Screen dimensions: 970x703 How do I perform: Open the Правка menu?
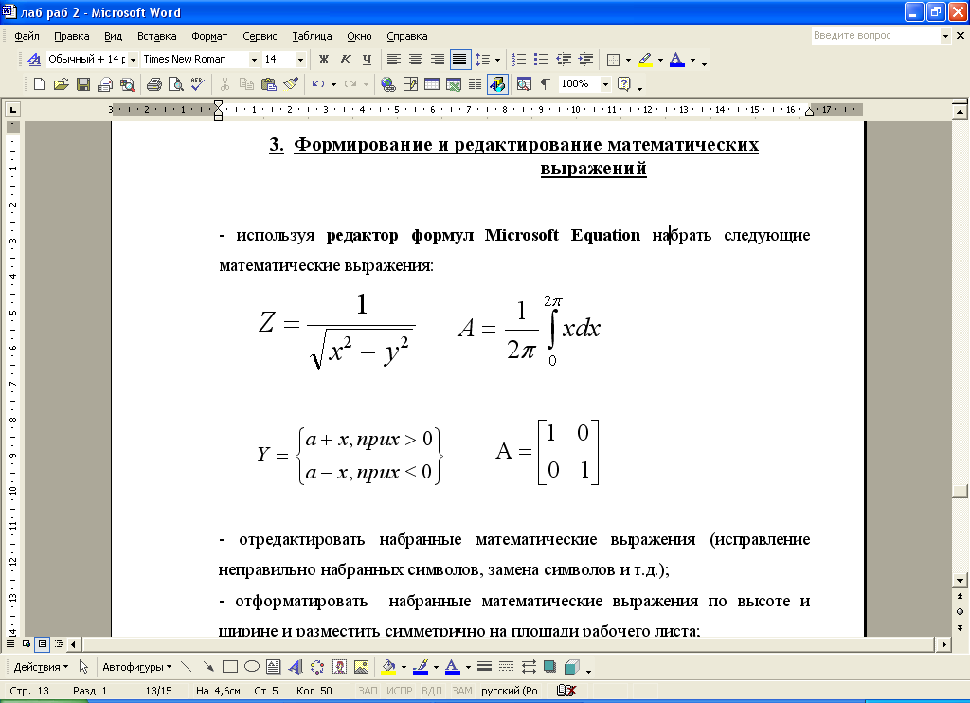point(72,37)
